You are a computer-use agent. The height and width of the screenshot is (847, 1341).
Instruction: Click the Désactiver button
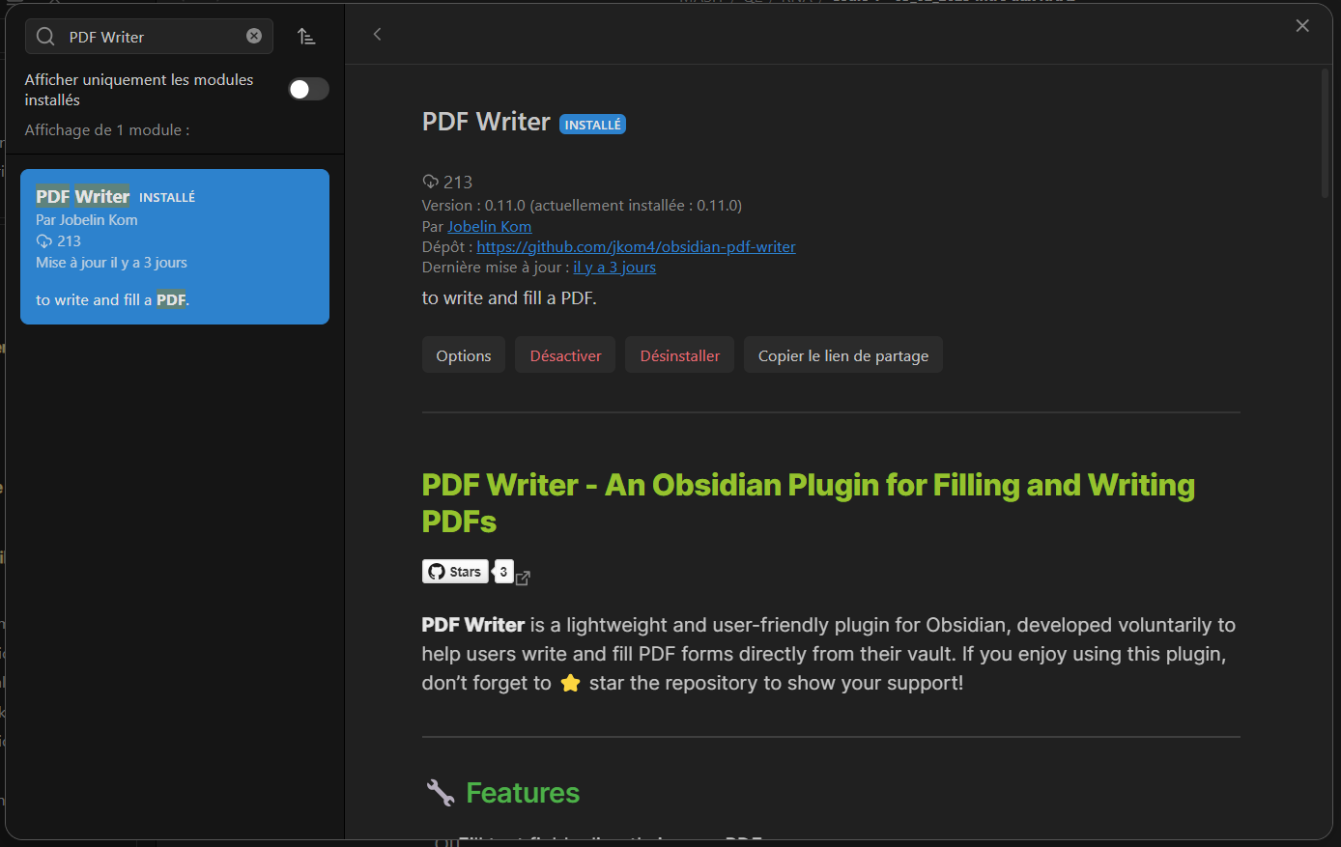click(565, 355)
